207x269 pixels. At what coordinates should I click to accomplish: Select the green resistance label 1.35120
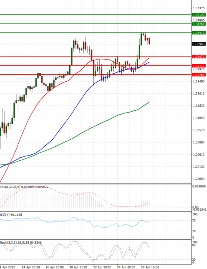click(x=199, y=15)
